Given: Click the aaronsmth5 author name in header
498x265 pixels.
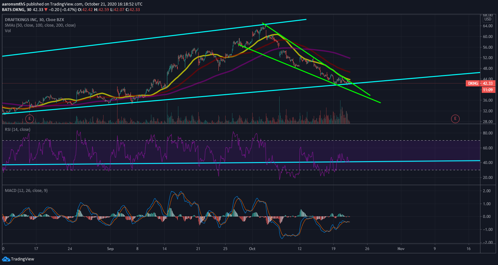Looking at the screenshot, I should coord(14,4).
